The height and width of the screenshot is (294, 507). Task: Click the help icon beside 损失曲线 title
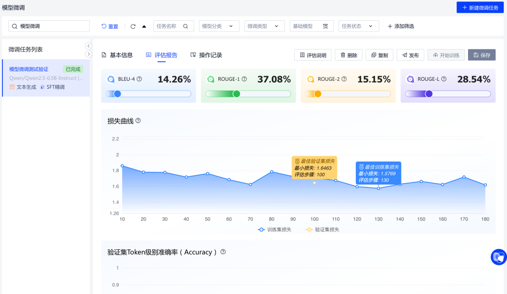pos(138,121)
